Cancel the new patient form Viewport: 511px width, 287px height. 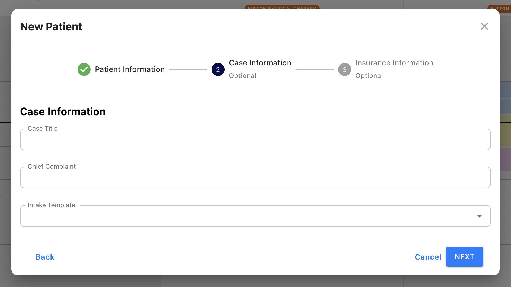click(x=428, y=257)
